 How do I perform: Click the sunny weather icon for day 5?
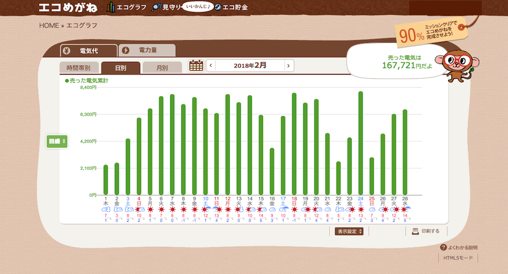(x=150, y=210)
